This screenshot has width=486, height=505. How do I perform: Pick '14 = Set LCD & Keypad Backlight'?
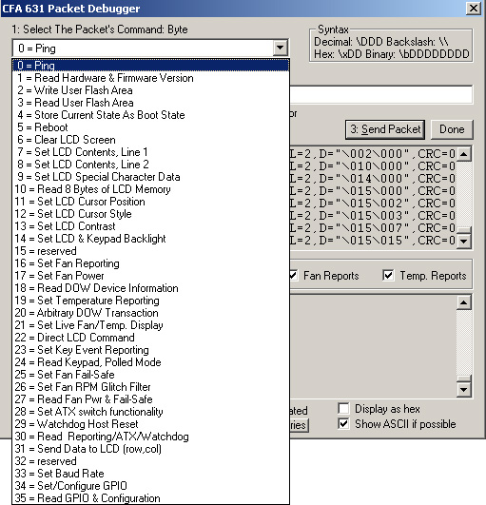click(150, 239)
